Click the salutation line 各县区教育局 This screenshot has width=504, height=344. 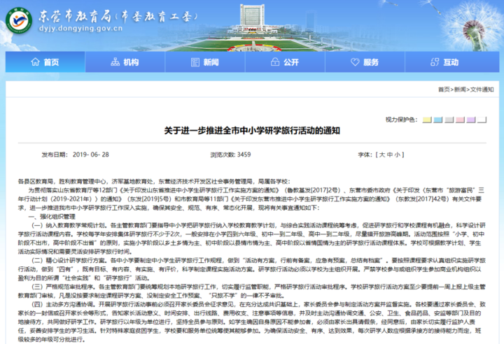[x=154, y=182]
